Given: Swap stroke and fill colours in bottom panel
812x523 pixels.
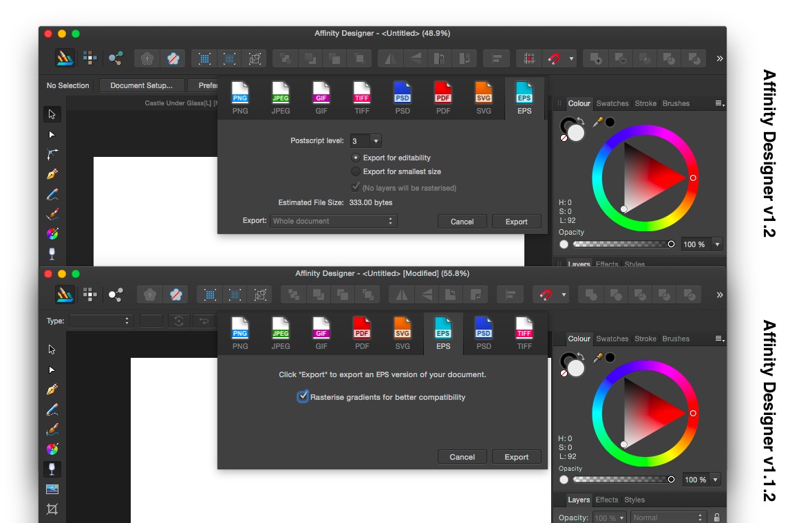Looking at the screenshot, I should point(581,356).
